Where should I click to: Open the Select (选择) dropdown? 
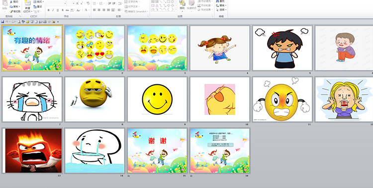[221, 10]
